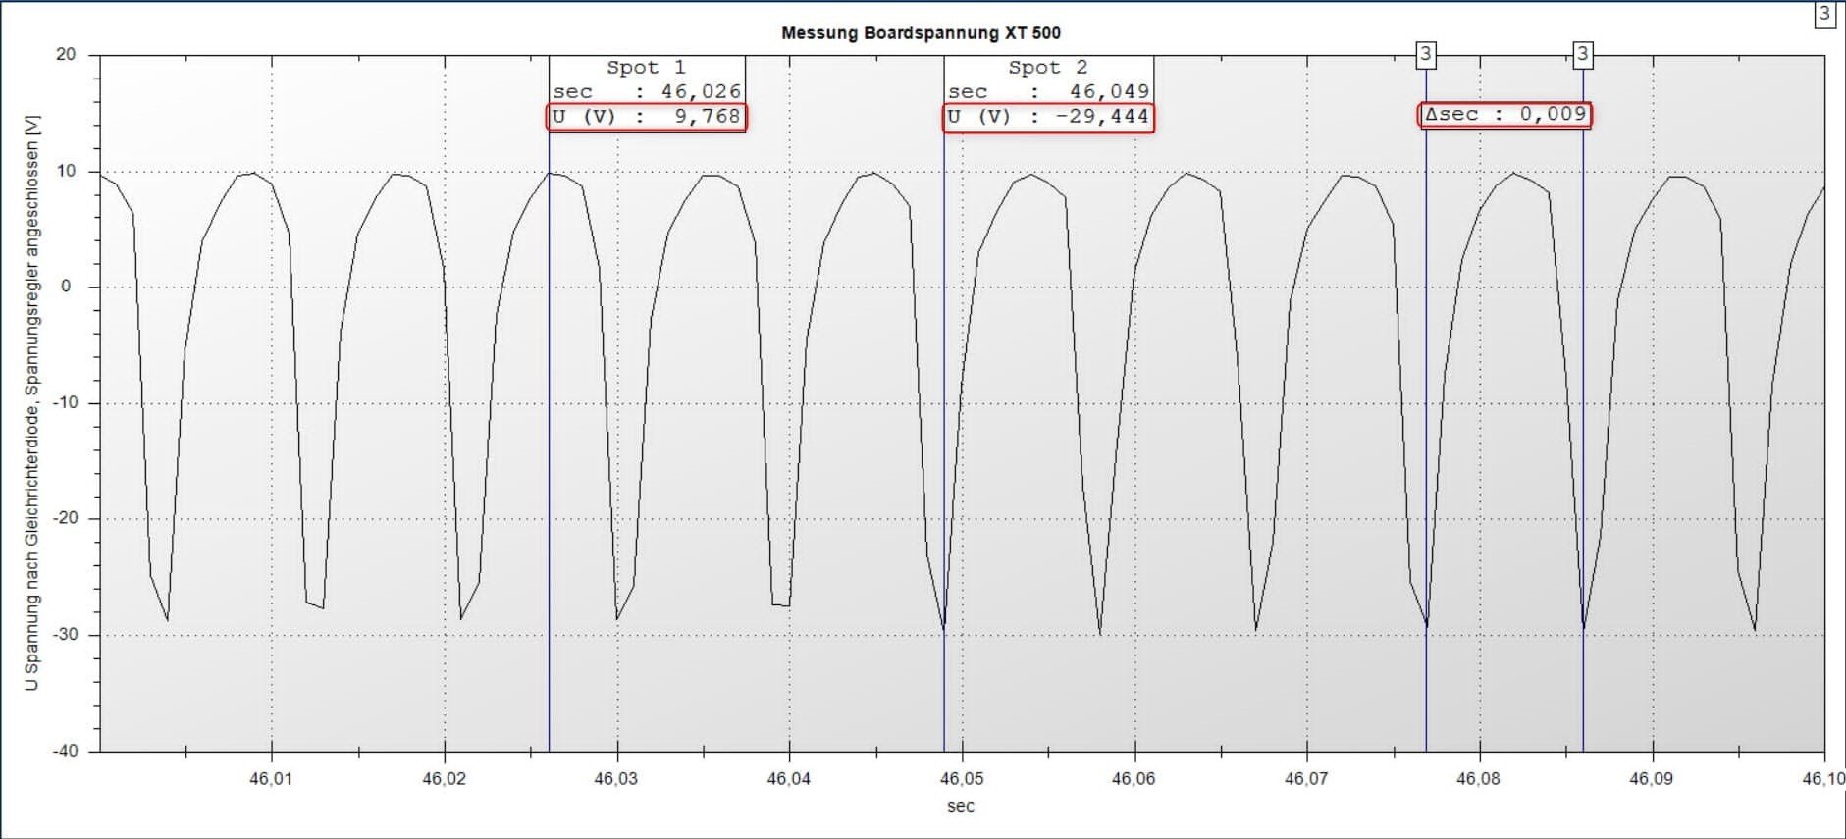Click the Spot 1 header label
Image resolution: width=1846 pixels, height=839 pixels.
point(646,68)
